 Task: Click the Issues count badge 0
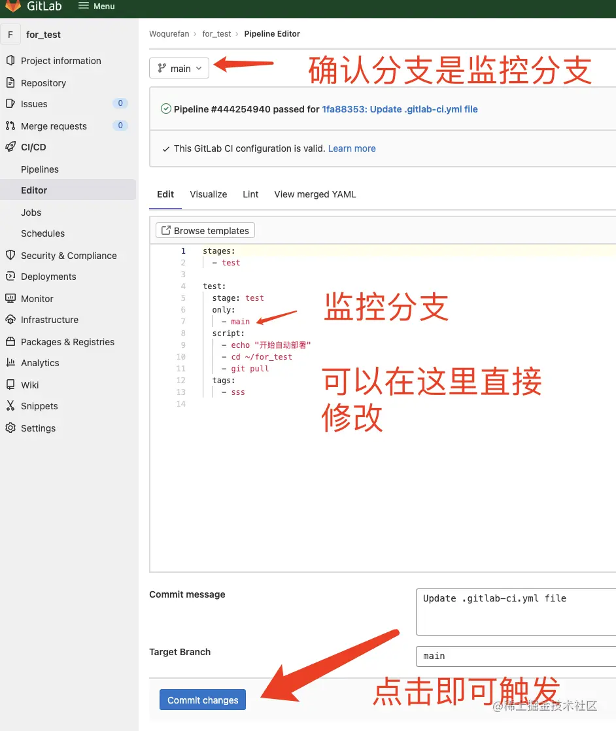tap(120, 103)
